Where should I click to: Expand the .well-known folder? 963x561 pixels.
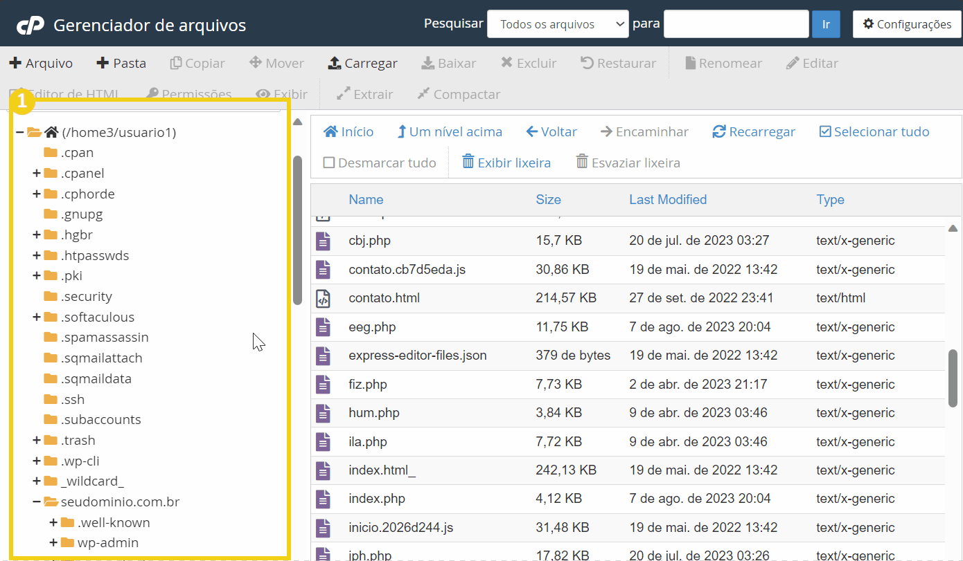[53, 522]
